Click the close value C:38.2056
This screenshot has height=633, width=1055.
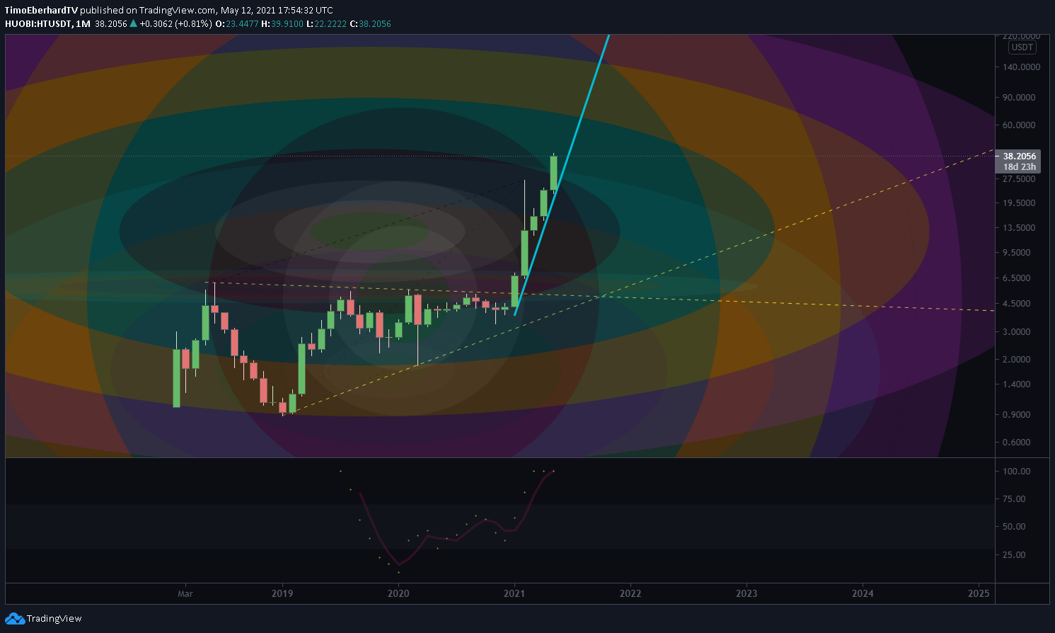click(x=370, y=24)
